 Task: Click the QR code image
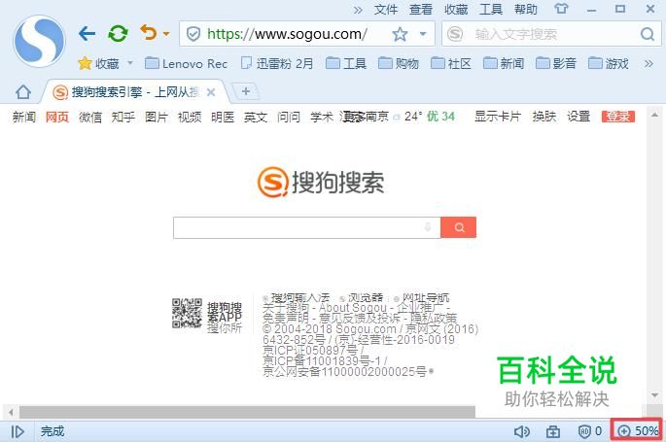click(187, 313)
